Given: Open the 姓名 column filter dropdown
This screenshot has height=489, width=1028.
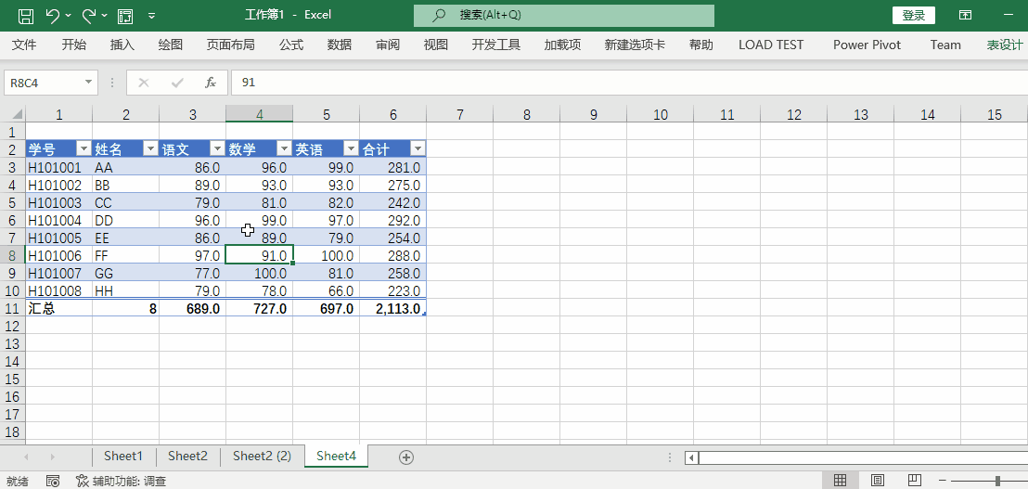Looking at the screenshot, I should click(x=150, y=148).
